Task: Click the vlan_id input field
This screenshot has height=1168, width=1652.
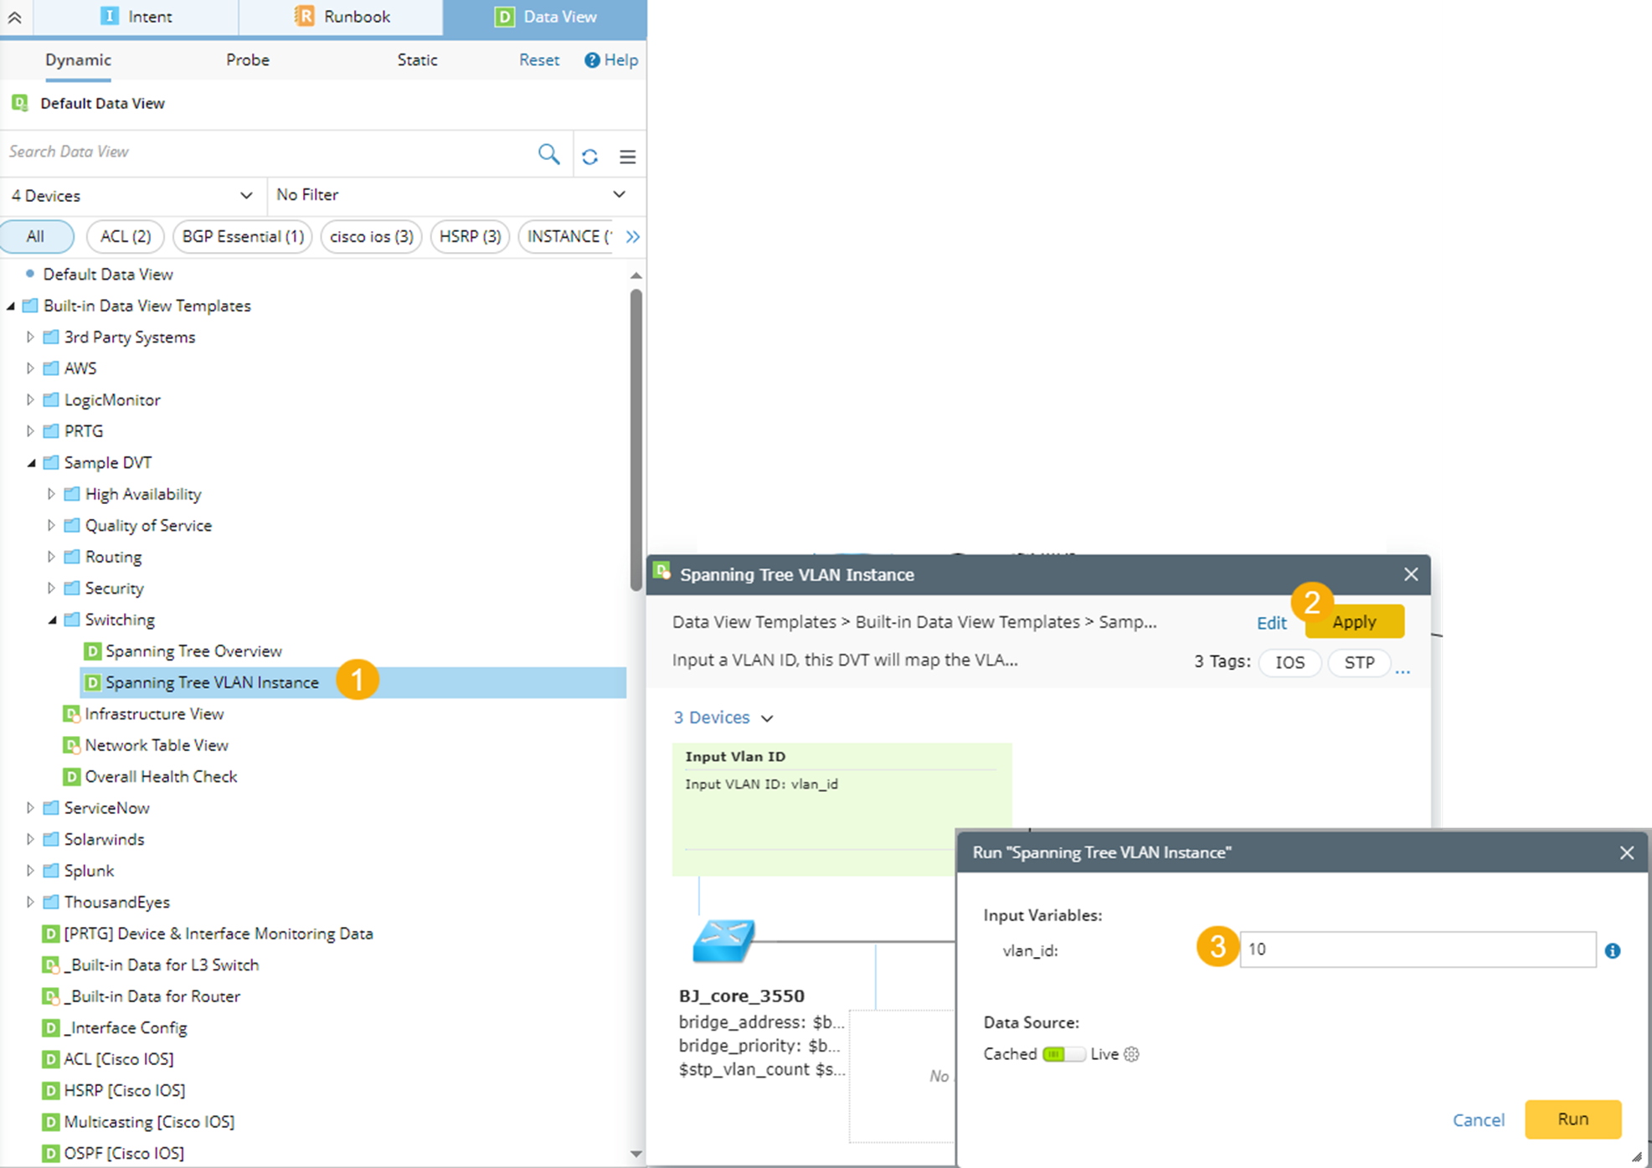Action: pyautogui.click(x=1417, y=949)
